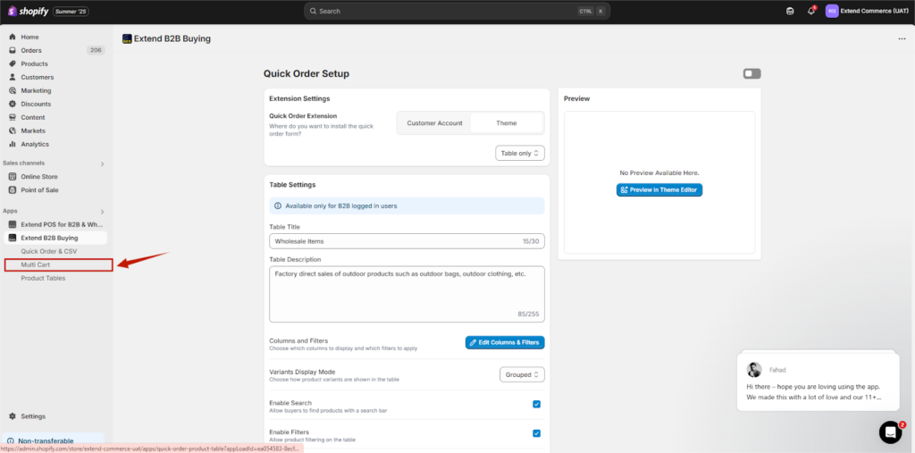The height and width of the screenshot is (453, 915).
Task: Click the Point of Sale icon
Action: click(x=13, y=189)
